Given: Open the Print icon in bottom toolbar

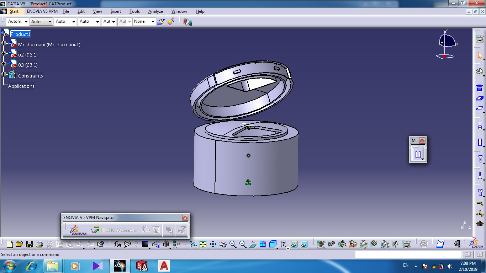Looking at the screenshot, I should [x=39, y=244].
